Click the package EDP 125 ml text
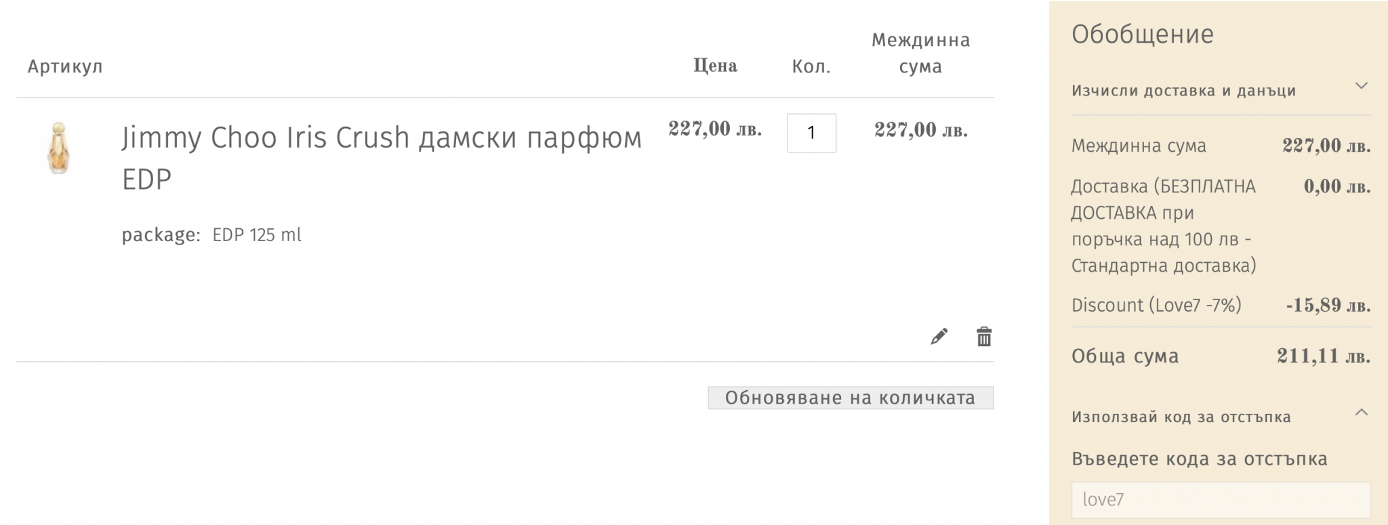 click(211, 235)
